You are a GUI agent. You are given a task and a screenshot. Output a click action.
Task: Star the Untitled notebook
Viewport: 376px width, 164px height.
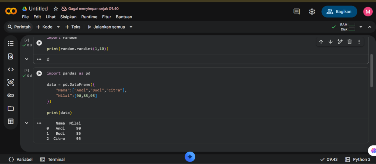pyautogui.click(x=56, y=9)
